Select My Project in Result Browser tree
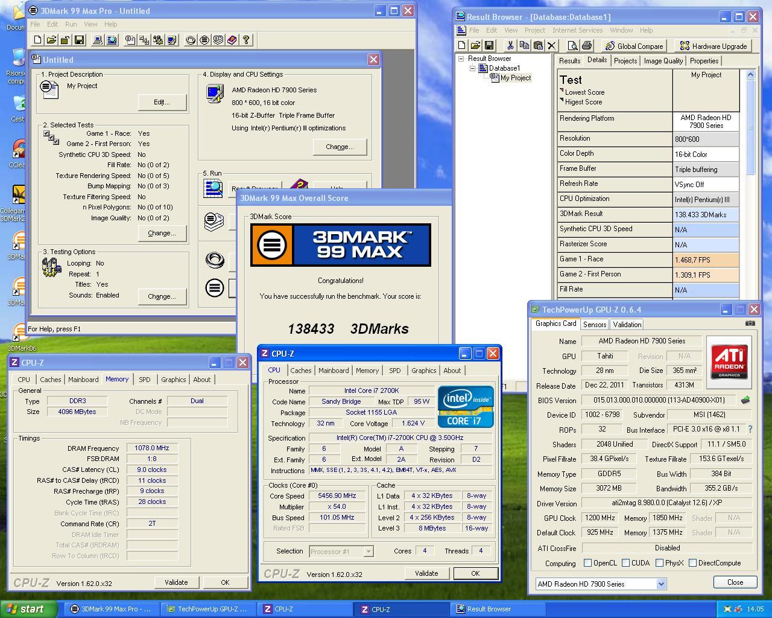Screen dimensions: 772x618 pos(516,78)
